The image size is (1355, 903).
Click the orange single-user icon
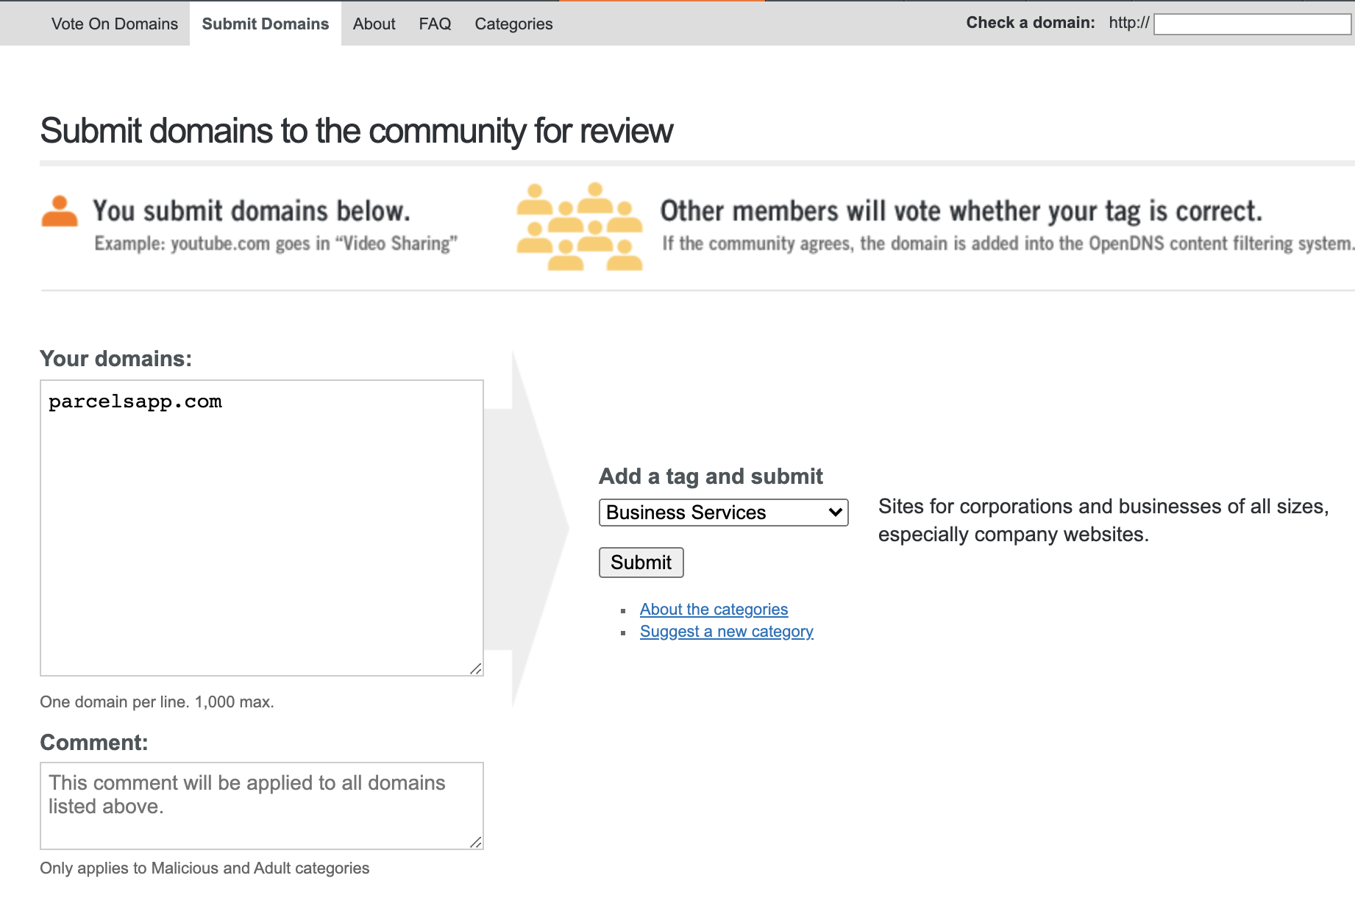pyautogui.click(x=60, y=211)
